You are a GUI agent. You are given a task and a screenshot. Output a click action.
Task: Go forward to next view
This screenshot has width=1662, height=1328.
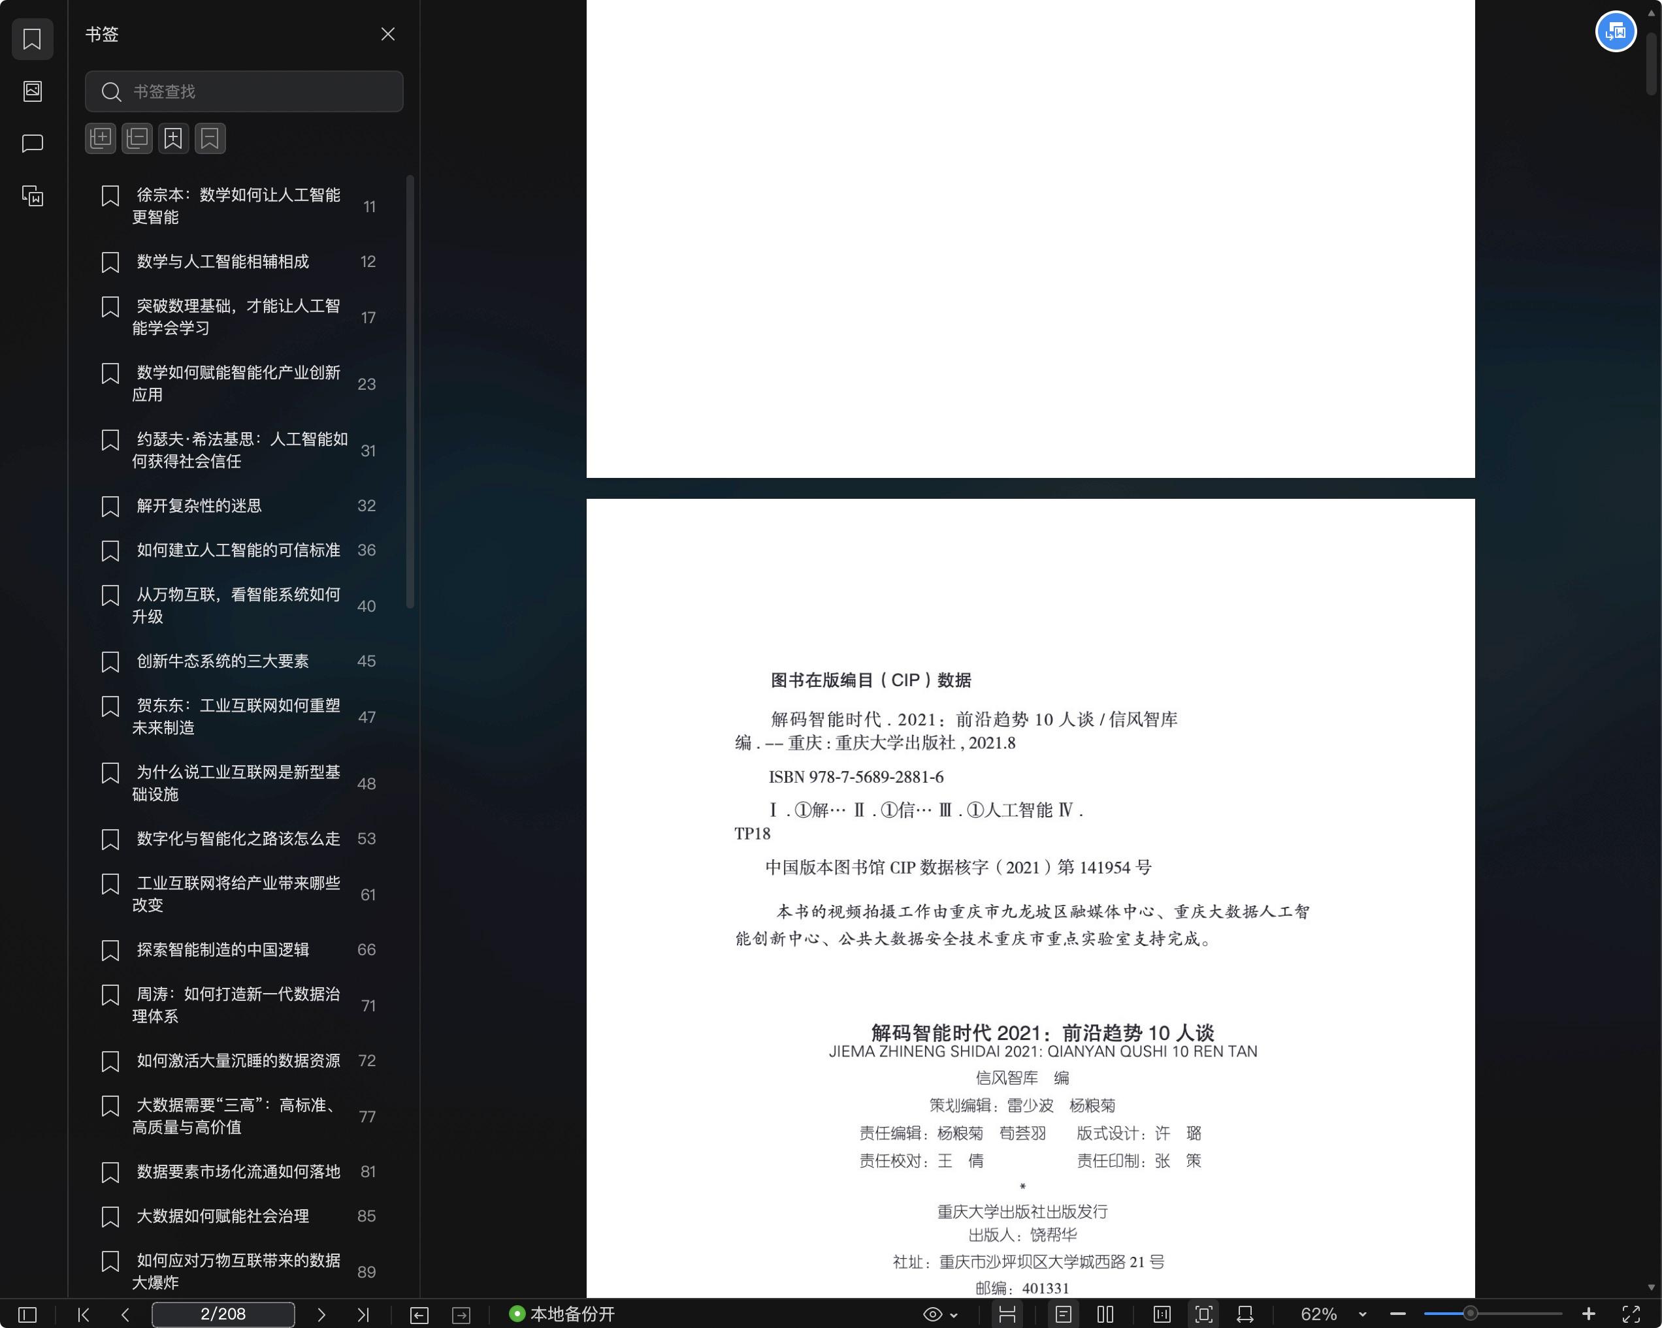[x=461, y=1315]
